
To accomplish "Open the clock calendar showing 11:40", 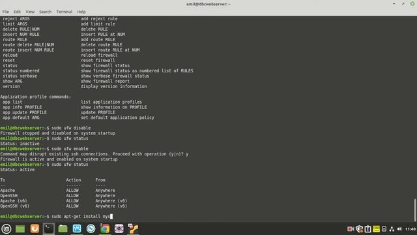I will [x=410, y=229].
